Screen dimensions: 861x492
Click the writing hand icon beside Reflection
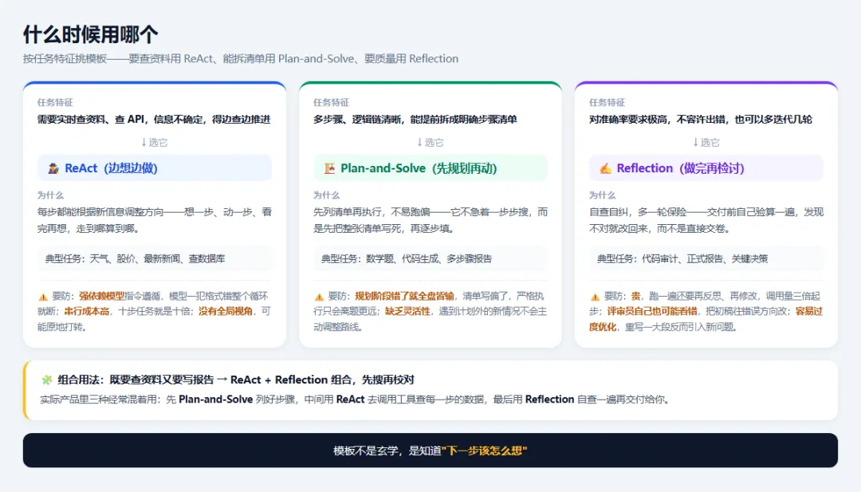605,168
